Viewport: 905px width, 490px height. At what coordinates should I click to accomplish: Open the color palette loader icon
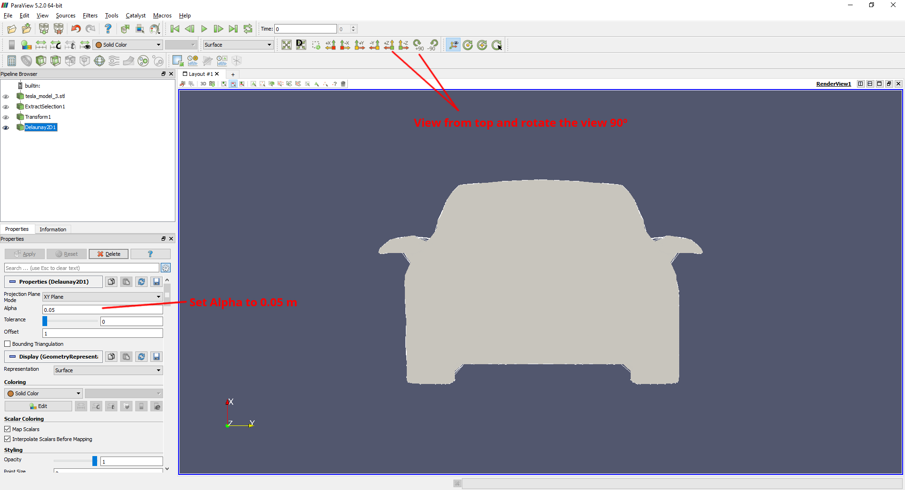(x=155, y=29)
